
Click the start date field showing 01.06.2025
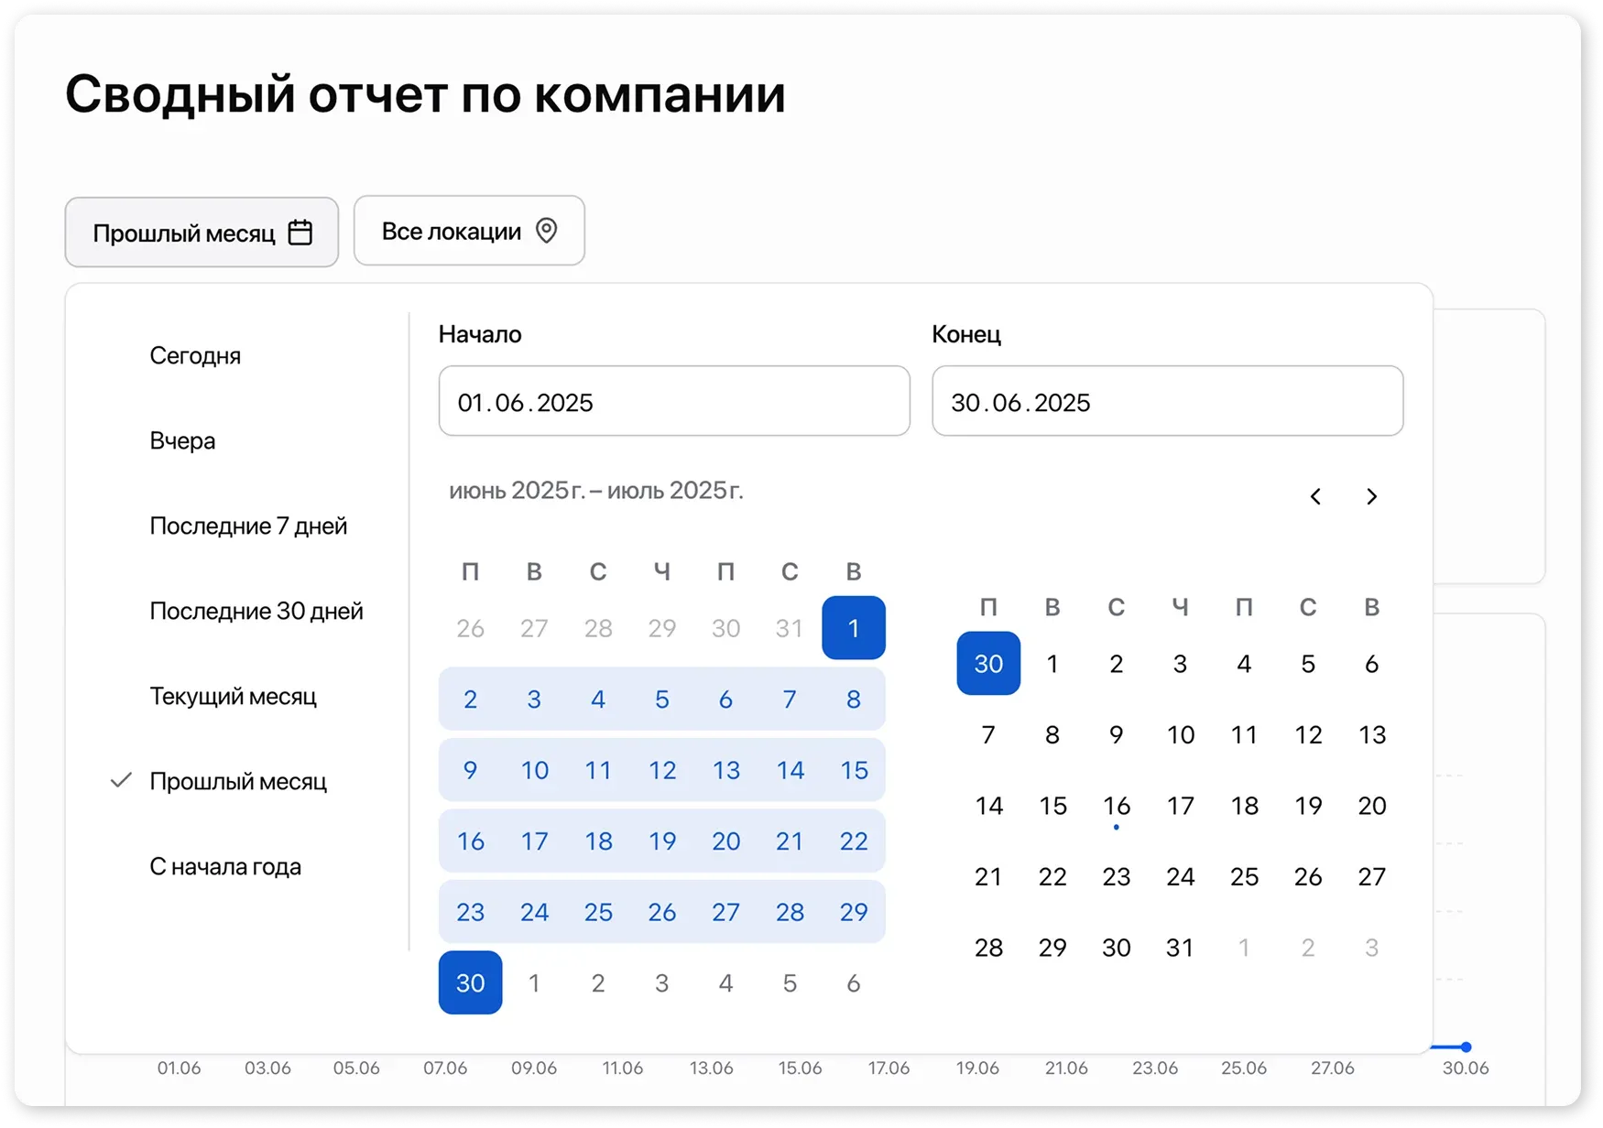pos(673,401)
